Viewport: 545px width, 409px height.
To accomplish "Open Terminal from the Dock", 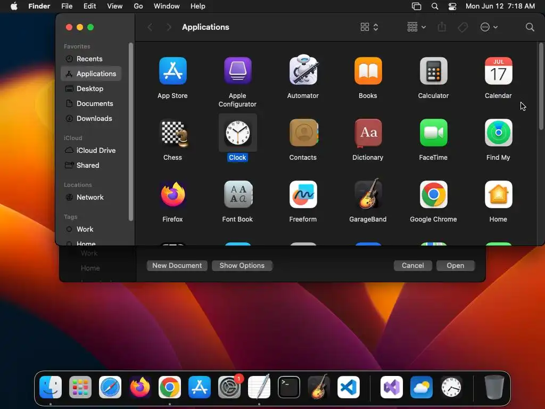I will coord(289,387).
